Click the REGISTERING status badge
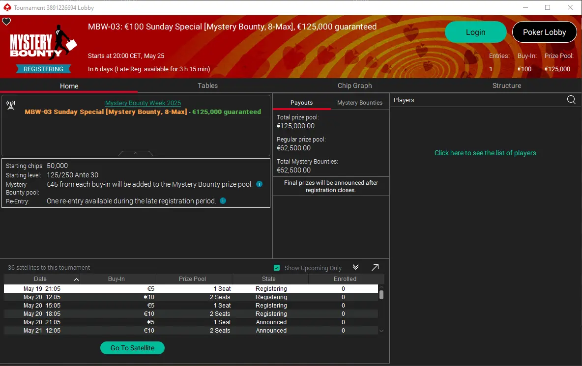Screen dimensions: 582x366 point(43,69)
